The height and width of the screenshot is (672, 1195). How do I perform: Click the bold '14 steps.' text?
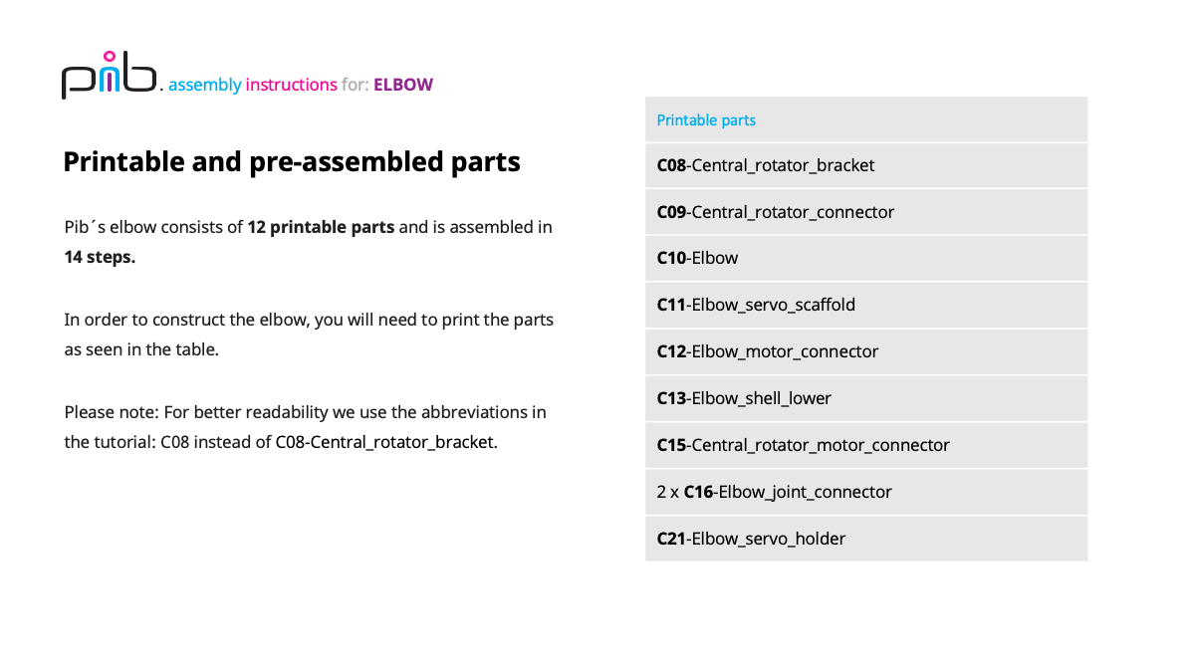coord(100,256)
